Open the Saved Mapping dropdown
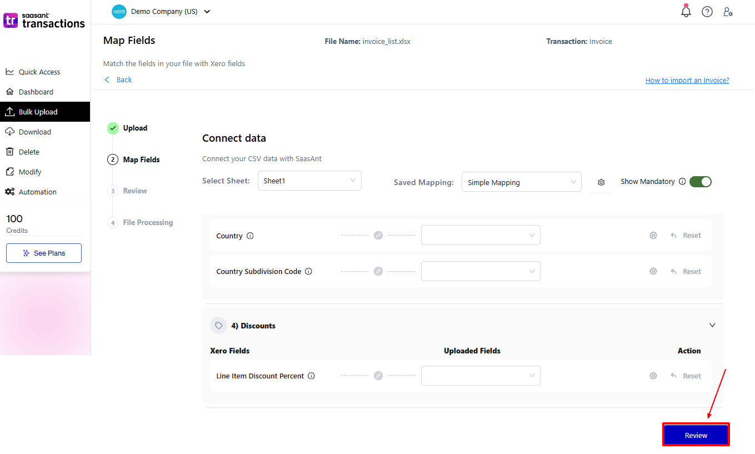Image resolution: width=755 pixels, height=454 pixels. [521, 182]
